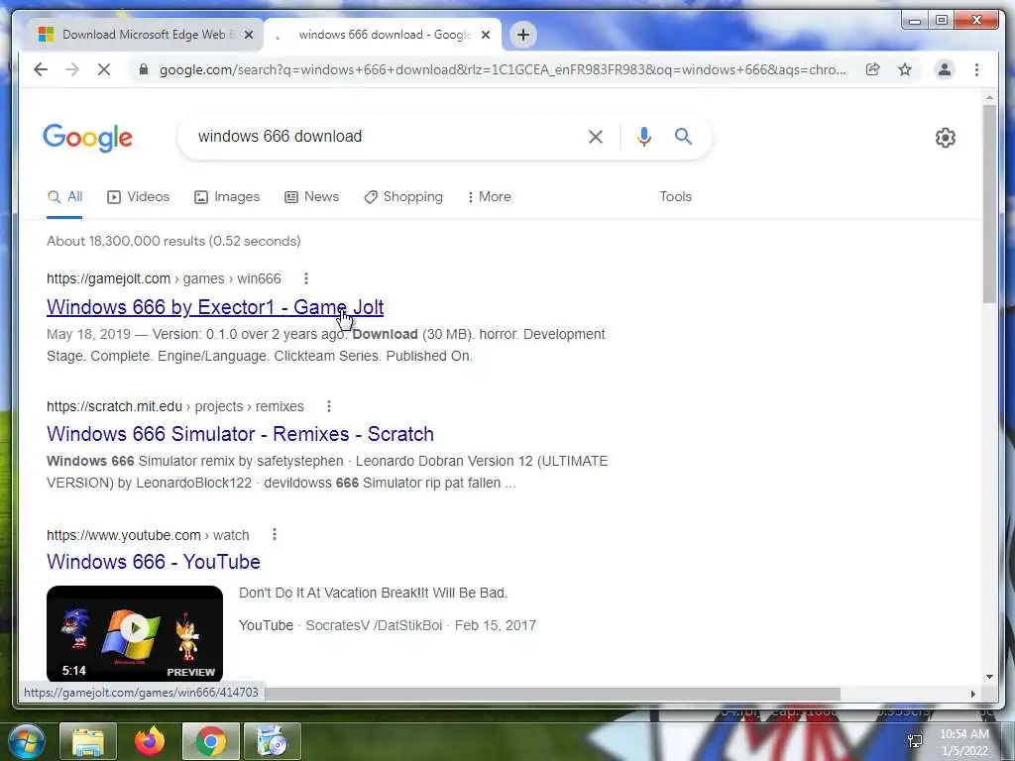Select the All results tab
The image size is (1015, 761).
point(64,197)
